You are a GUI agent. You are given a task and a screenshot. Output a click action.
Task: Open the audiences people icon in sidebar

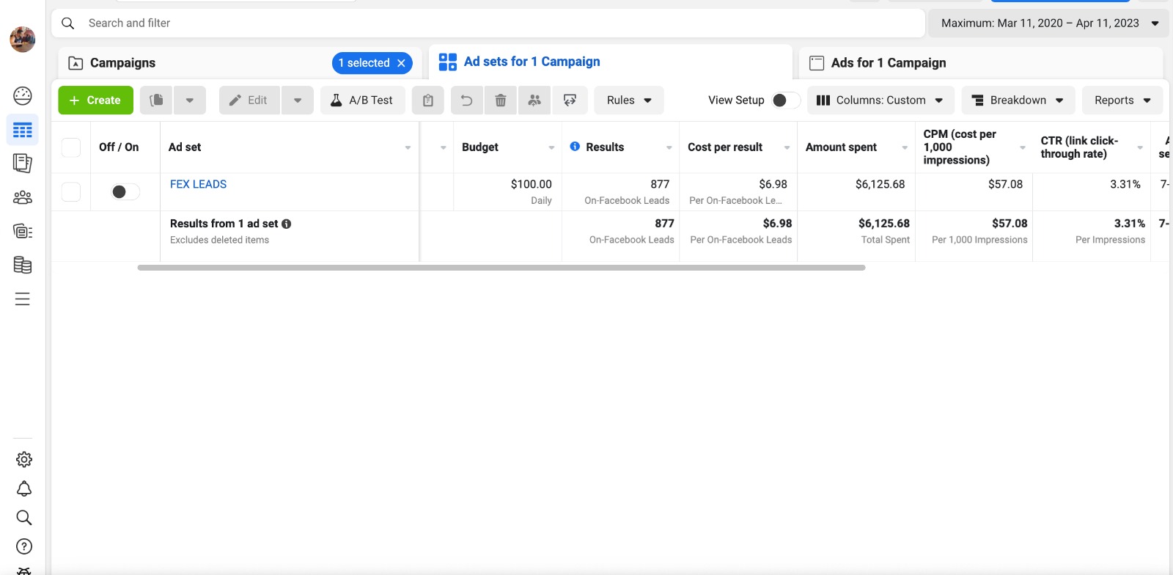pos(23,197)
